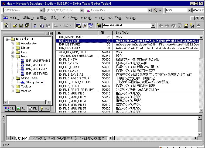Click the Save floppy disk icon
205x148 pixels.
pyautogui.click(x=21, y=26)
